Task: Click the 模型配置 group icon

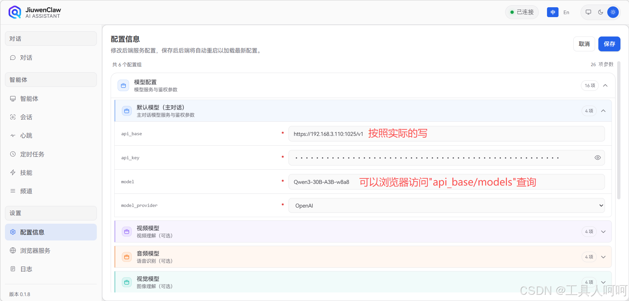Action: [x=123, y=86]
